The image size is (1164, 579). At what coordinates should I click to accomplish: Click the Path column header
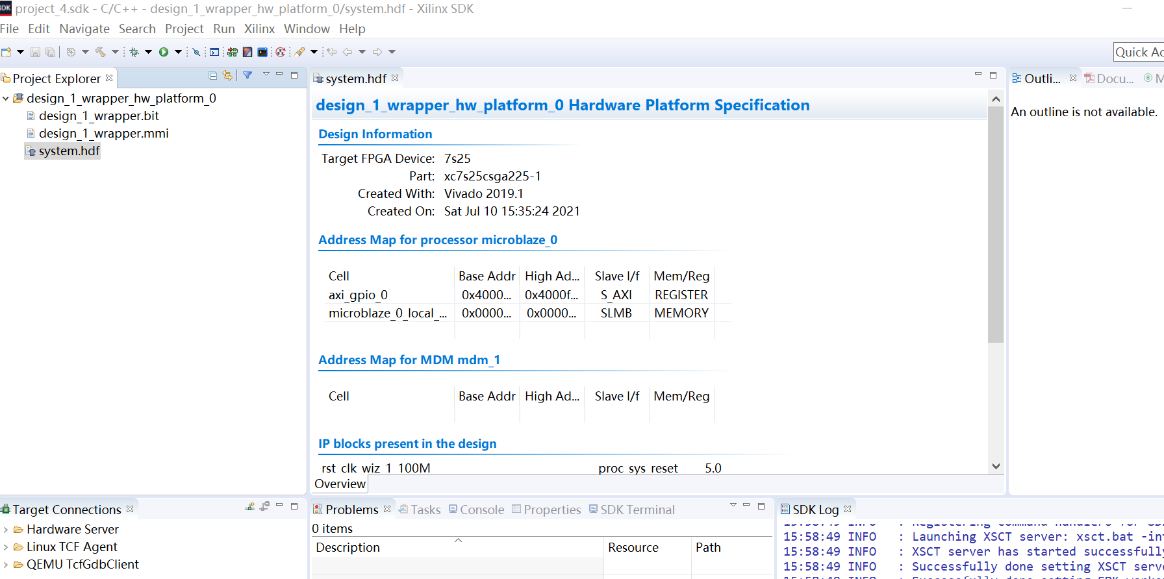[x=732, y=547]
